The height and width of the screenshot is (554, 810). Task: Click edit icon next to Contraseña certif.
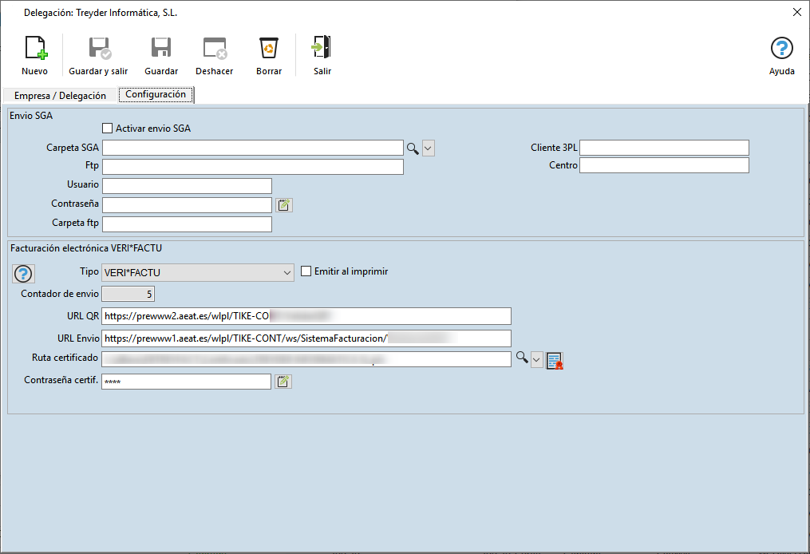tap(283, 382)
